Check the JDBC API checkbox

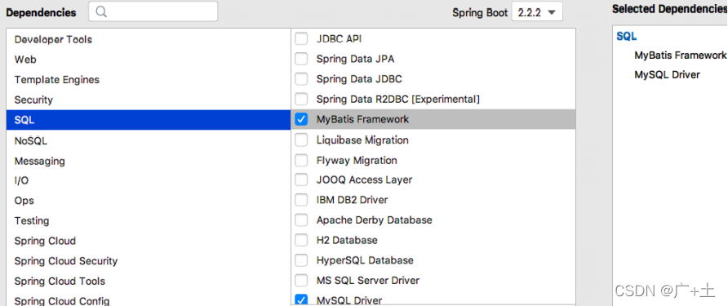[301, 38]
